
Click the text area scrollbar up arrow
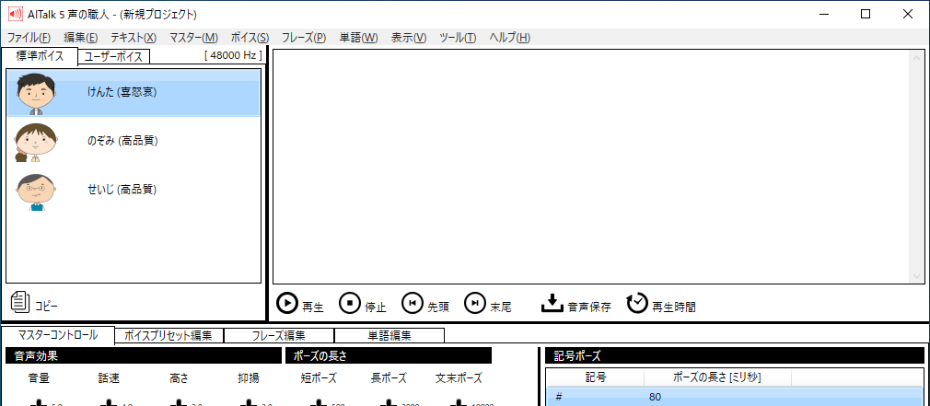coord(917,58)
